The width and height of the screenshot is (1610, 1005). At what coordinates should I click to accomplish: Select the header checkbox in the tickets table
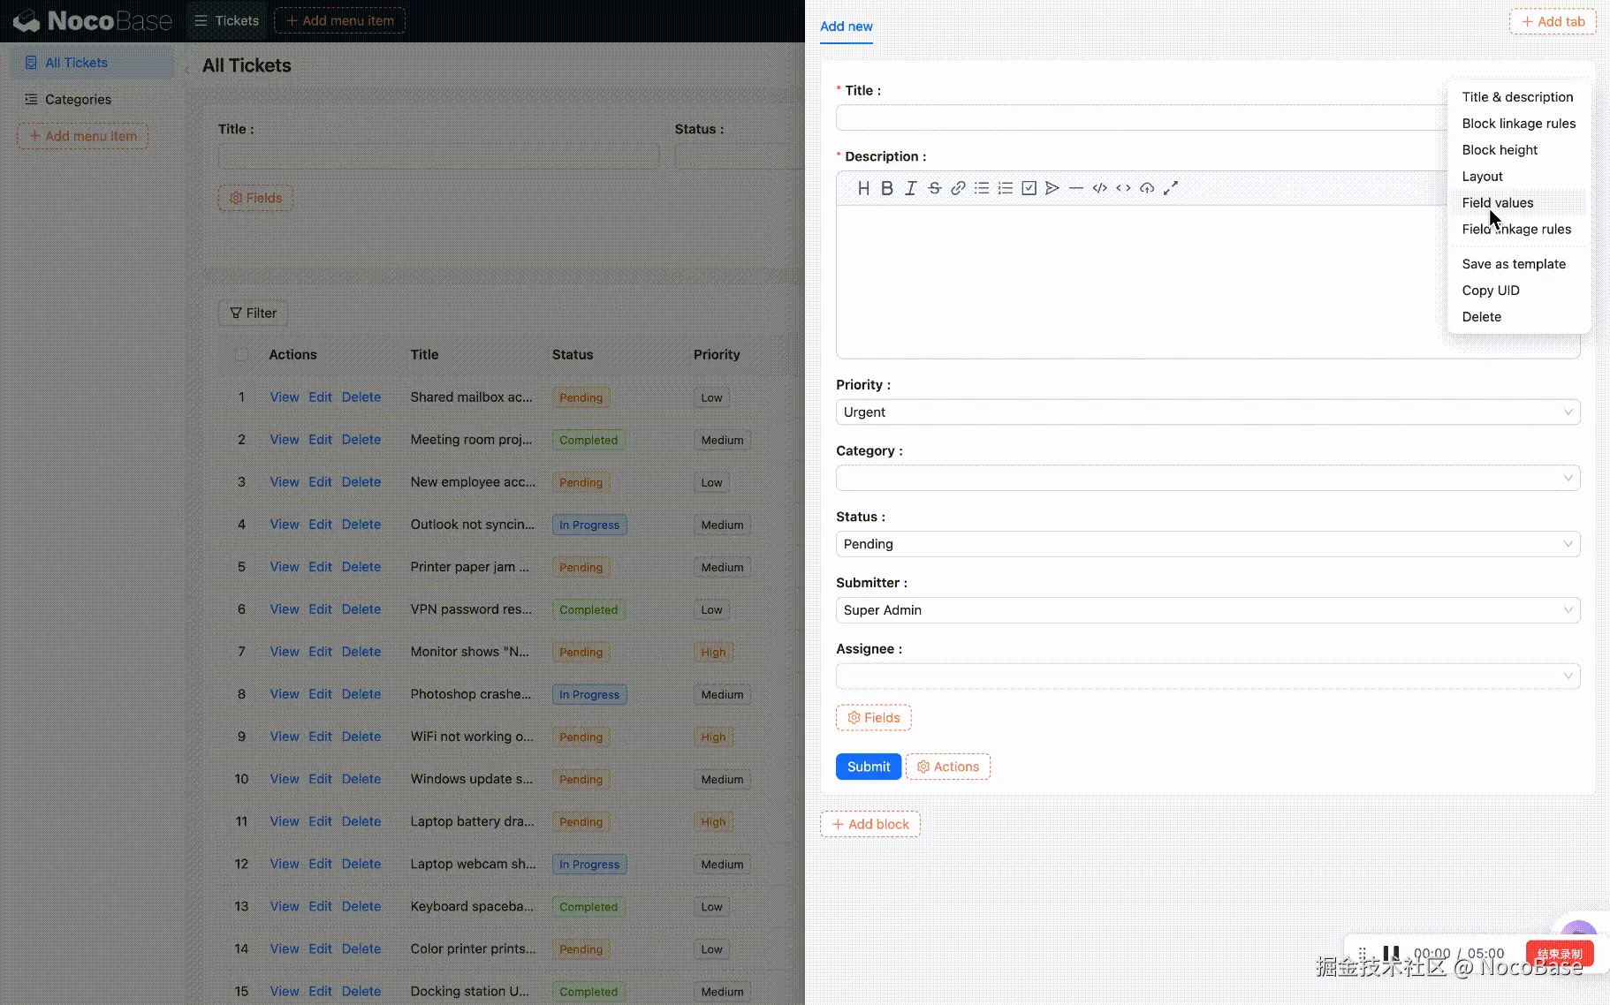coord(241,355)
